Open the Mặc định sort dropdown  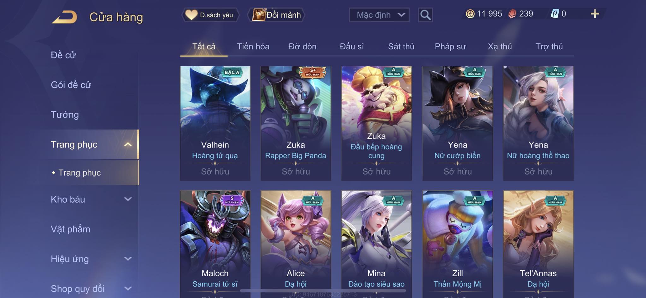click(x=379, y=15)
